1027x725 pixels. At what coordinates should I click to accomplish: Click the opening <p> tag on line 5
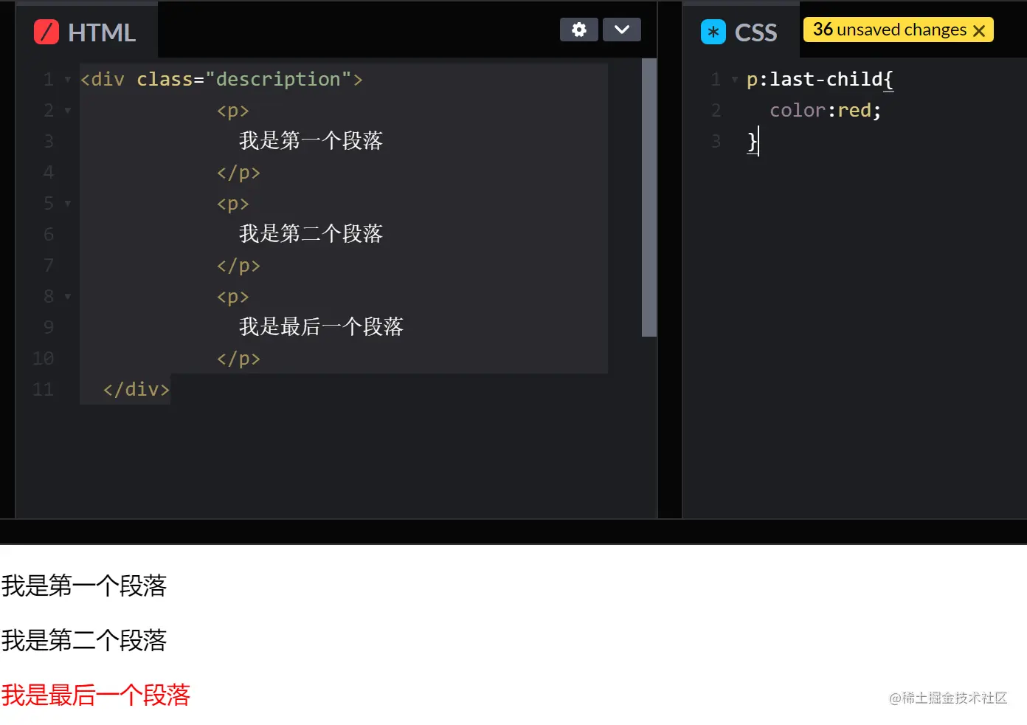pos(233,203)
